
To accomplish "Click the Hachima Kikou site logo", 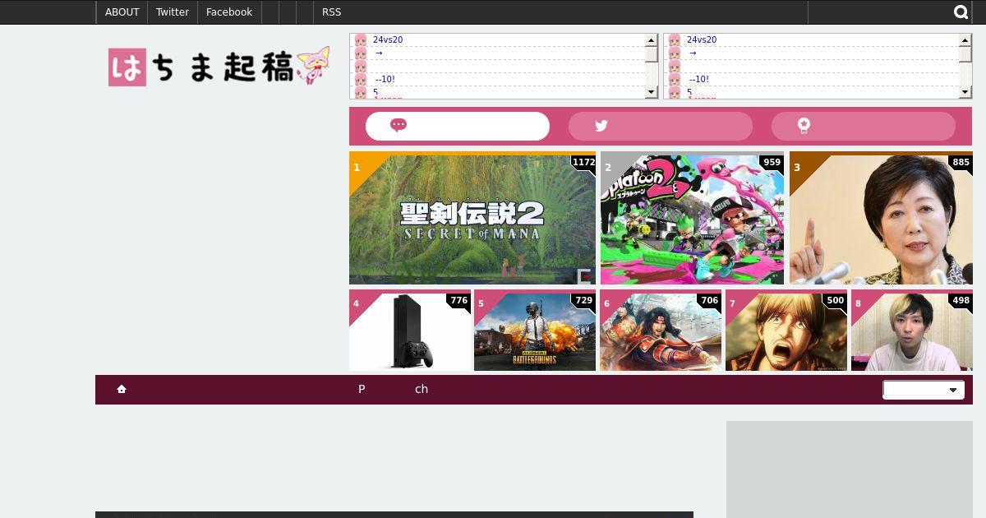I will (x=219, y=67).
